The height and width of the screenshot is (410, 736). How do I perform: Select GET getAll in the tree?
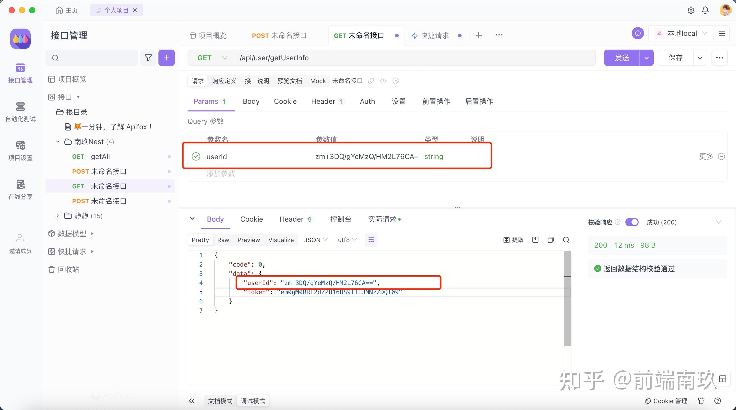point(110,157)
